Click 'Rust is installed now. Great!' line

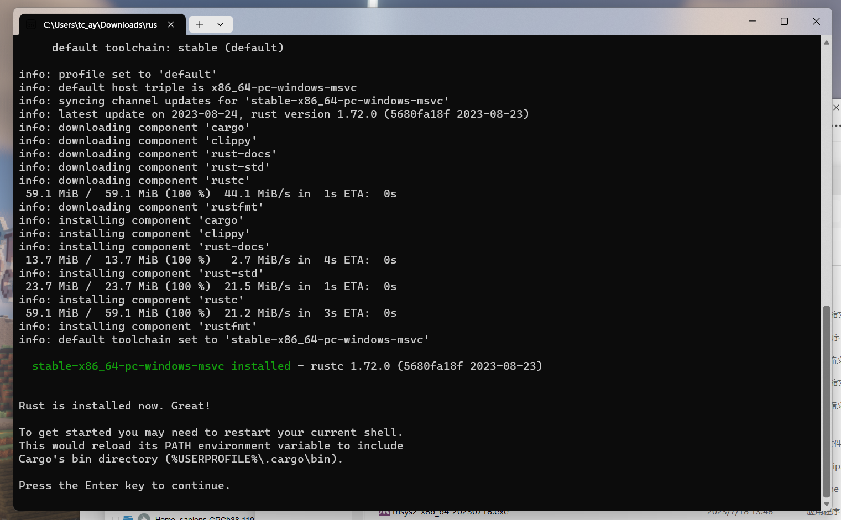pyautogui.click(x=114, y=406)
